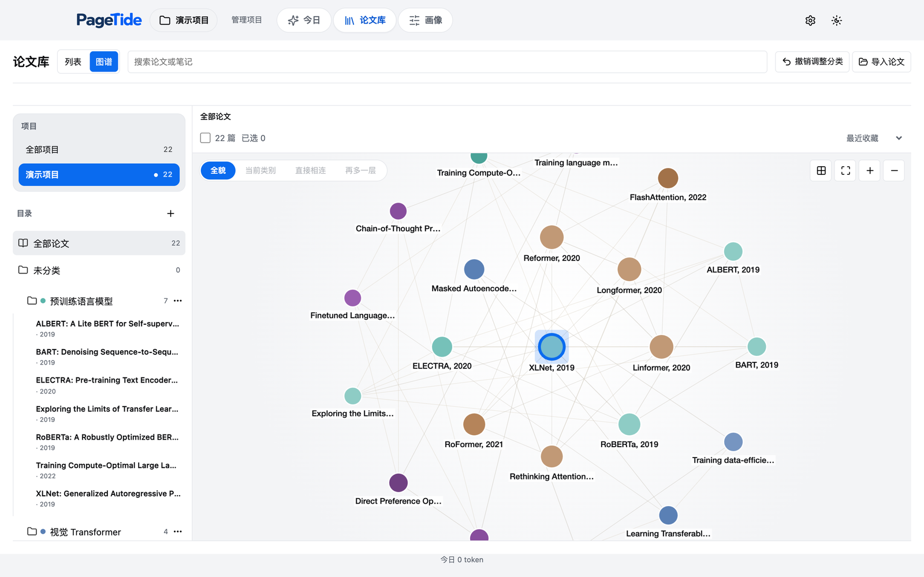Open the 演示项目 project selector

tap(184, 20)
